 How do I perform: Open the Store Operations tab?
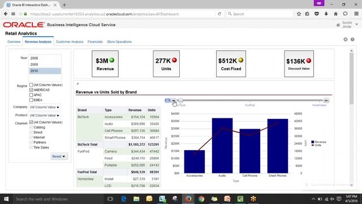pos(119,41)
